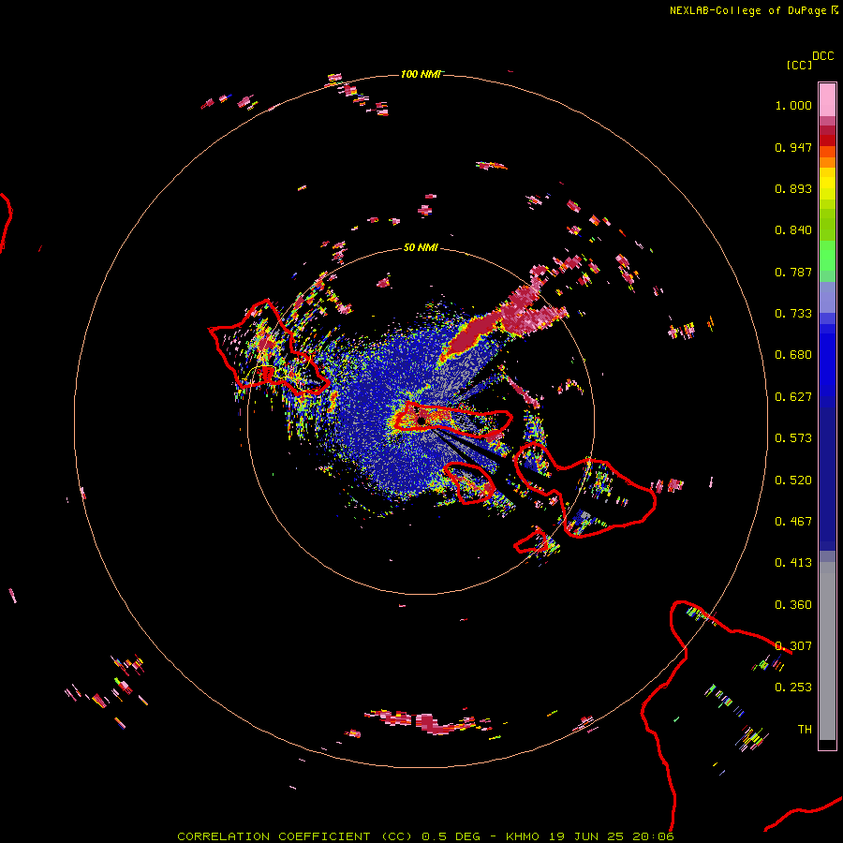Click the 1.000 value on the color scale
The image size is (843, 843).
tap(793, 105)
